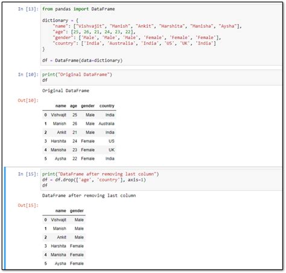Viewport: 286px width, 273px height.
Task: Click 'India' country cell in Aysha row
Action: [110, 158]
